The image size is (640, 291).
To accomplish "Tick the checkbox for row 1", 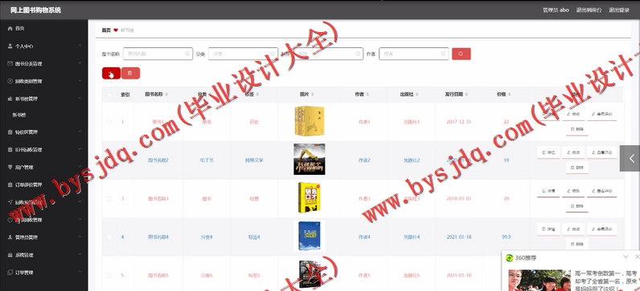I will (109, 122).
